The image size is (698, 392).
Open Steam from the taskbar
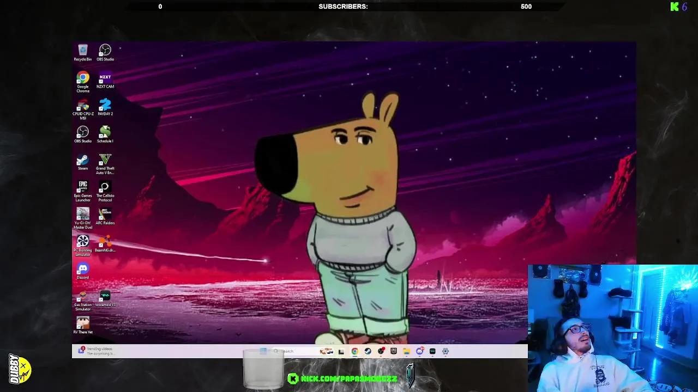(368, 351)
